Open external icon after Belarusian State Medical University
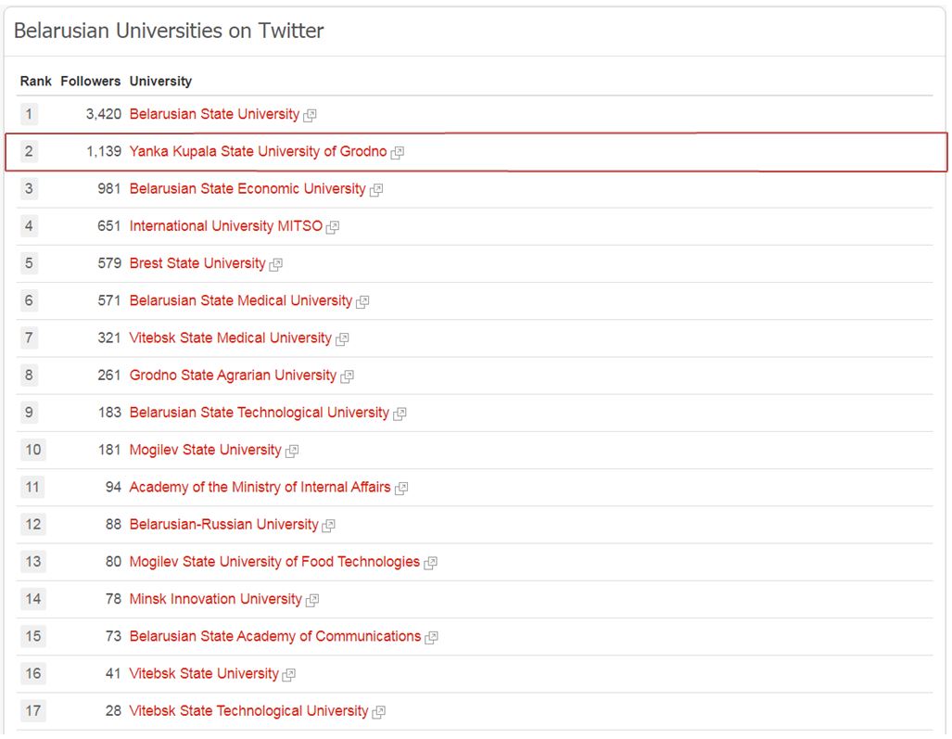952x739 pixels. 362,301
